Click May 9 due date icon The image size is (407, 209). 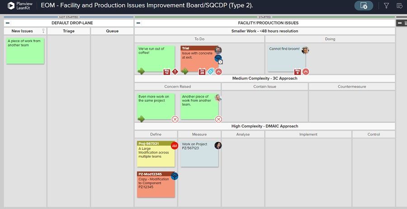[x=298, y=72]
